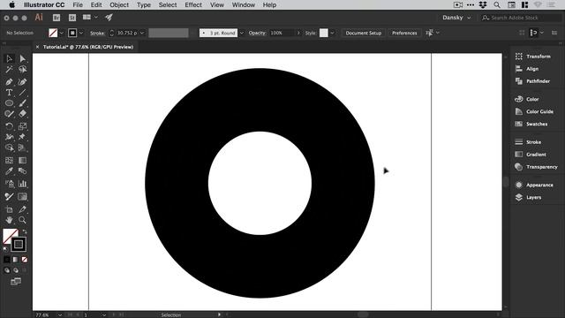Open the Dansky workspace switcher
Image resolution: width=565 pixels, height=318 pixels.
(x=456, y=18)
